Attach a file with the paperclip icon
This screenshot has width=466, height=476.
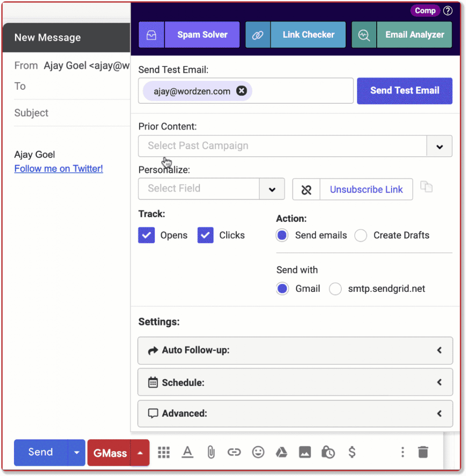point(211,452)
